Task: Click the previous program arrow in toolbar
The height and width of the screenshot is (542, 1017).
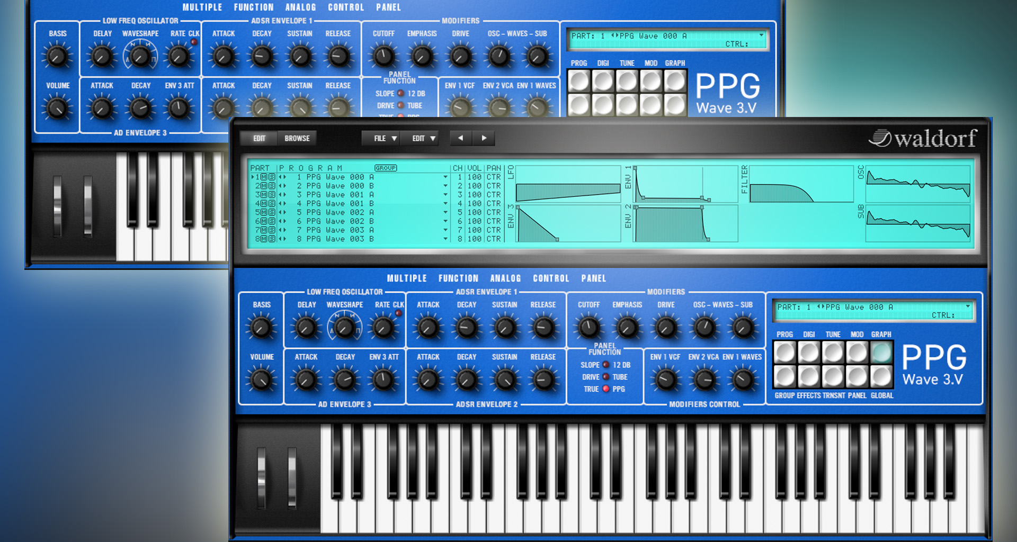Action: tap(461, 138)
